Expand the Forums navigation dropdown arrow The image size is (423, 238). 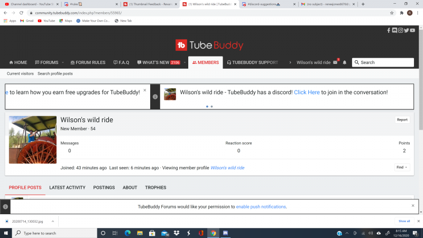tap(62, 62)
